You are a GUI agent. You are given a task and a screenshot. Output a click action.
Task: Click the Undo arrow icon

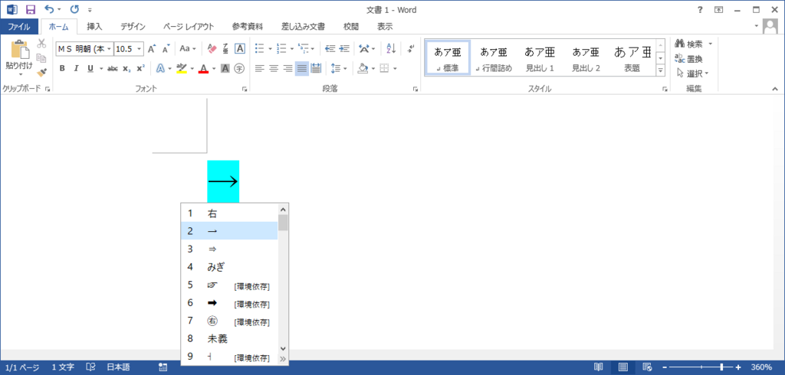tap(49, 9)
